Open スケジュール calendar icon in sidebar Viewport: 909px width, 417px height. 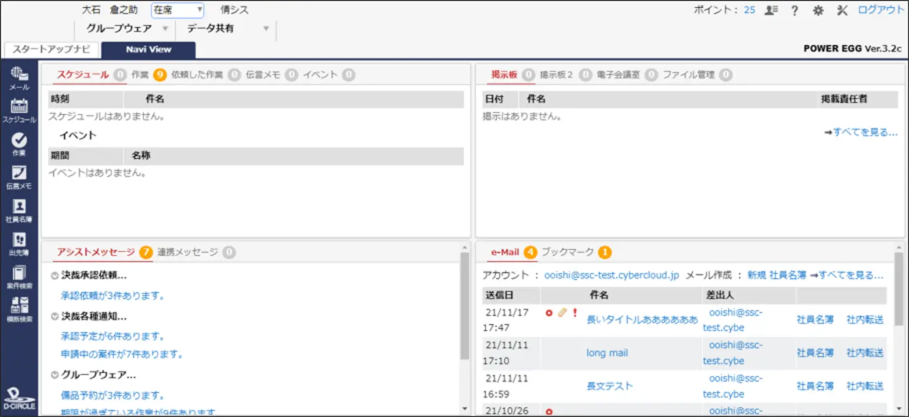coord(19,107)
